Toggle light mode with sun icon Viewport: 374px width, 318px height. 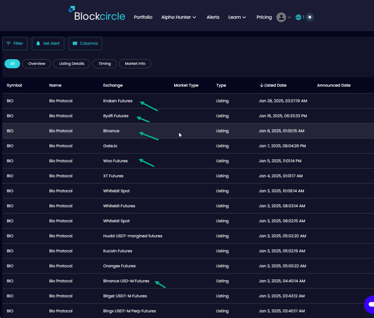click(310, 17)
